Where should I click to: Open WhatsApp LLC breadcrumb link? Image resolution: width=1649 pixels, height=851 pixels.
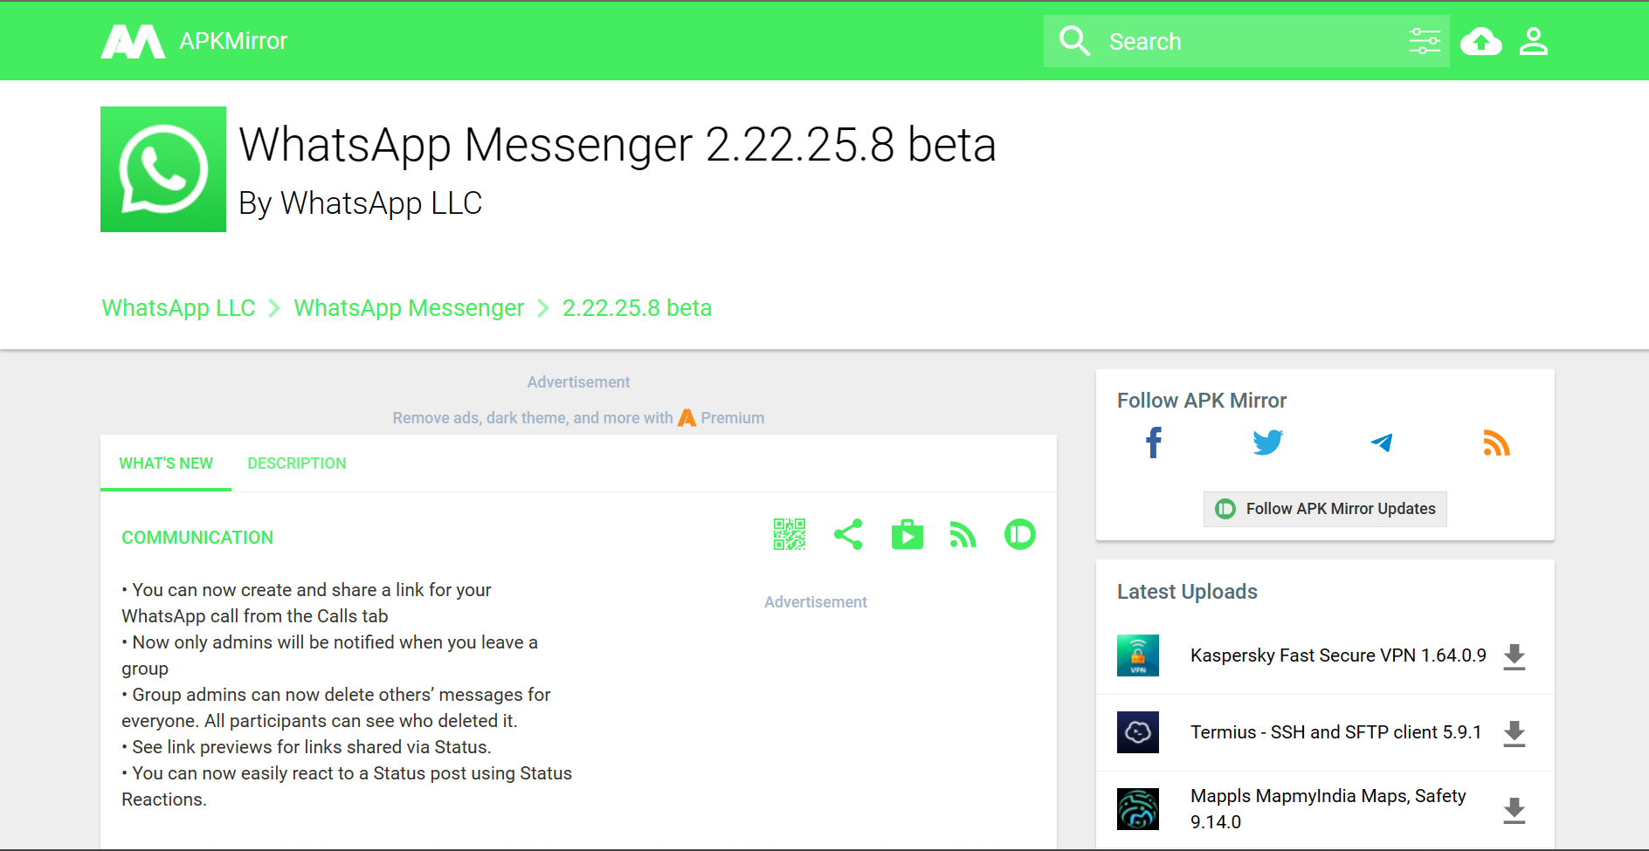pos(178,308)
